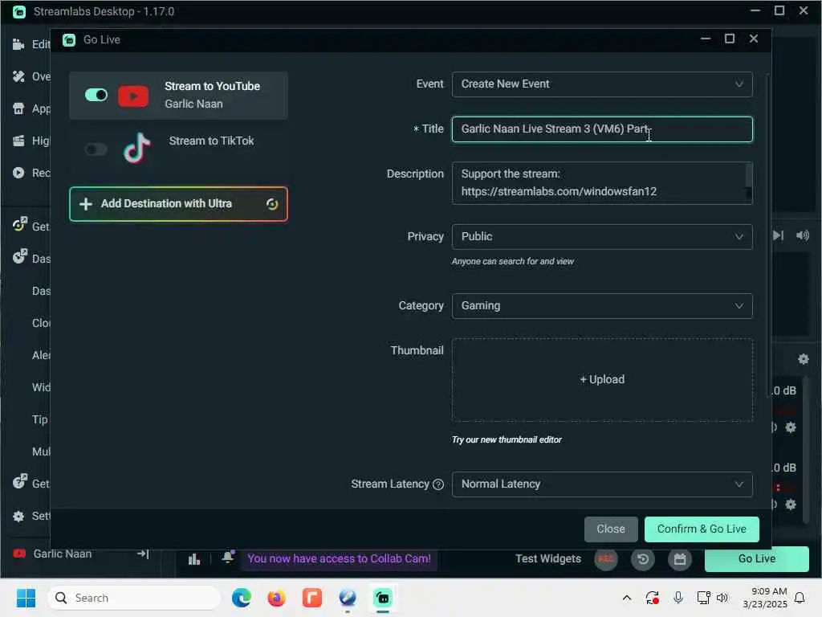
Task: Open the new thumbnail editor link
Action: 507,439
